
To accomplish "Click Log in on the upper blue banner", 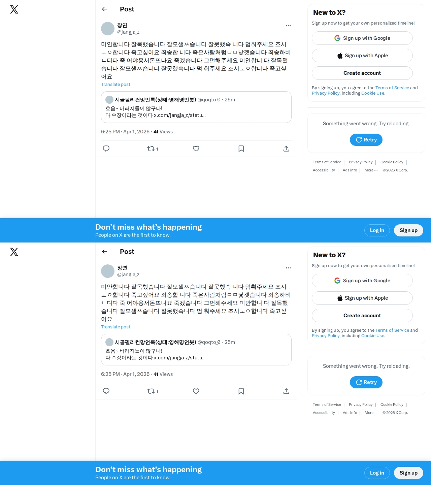I will pyautogui.click(x=377, y=230).
